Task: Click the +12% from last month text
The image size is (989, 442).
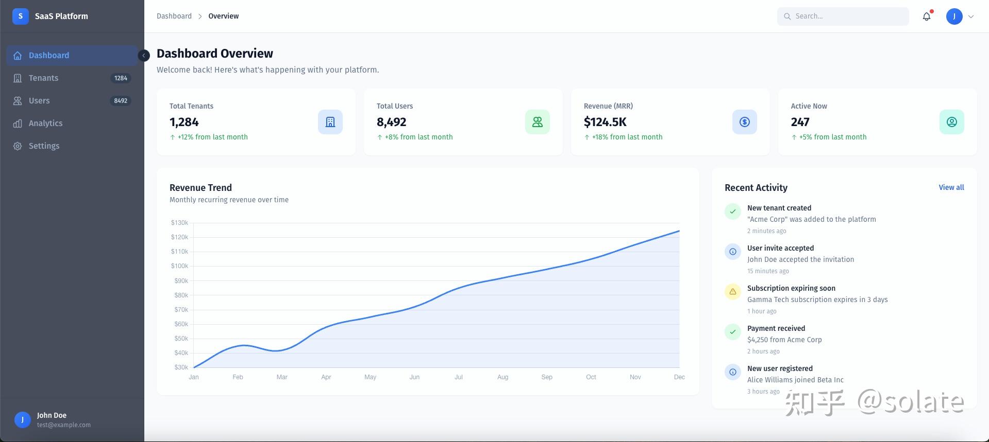Action: (213, 137)
